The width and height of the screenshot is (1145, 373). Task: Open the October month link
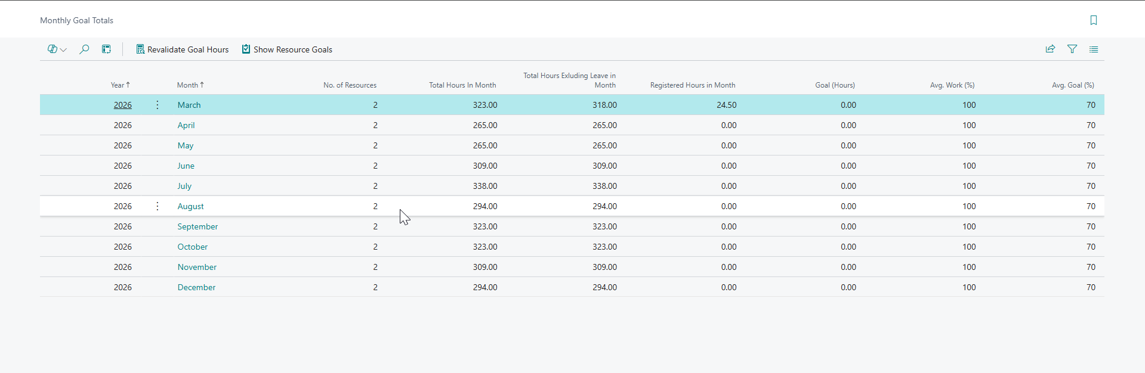193,247
